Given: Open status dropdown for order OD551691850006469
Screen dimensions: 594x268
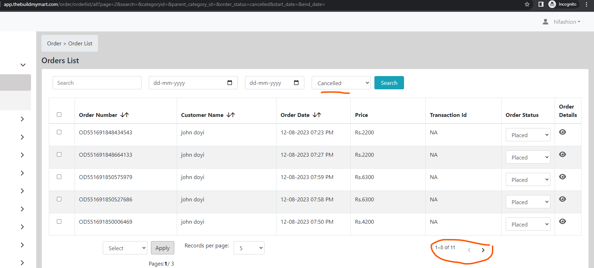Looking at the screenshot, I should pyautogui.click(x=528, y=224).
